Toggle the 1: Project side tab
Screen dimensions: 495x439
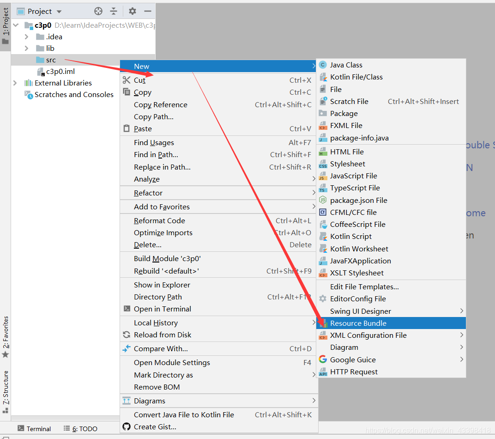(6, 26)
